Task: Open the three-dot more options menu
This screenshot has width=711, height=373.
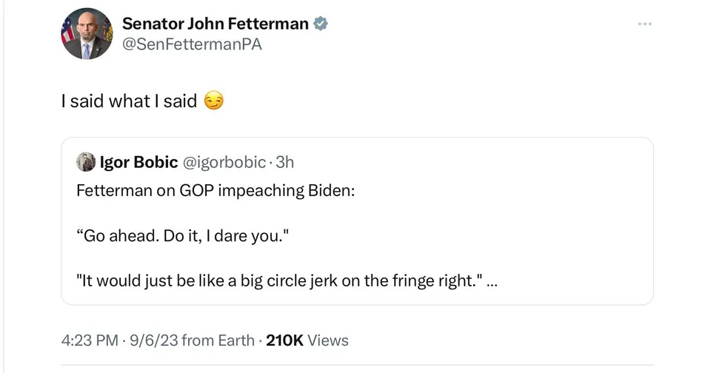Action: pyautogui.click(x=645, y=24)
